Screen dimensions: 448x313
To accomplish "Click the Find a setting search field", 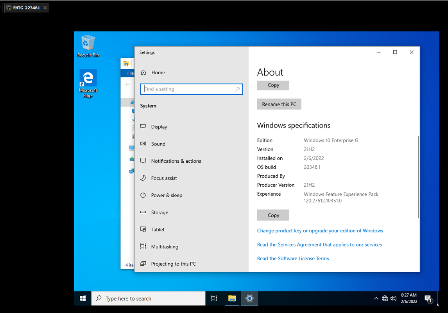I will coord(192,89).
